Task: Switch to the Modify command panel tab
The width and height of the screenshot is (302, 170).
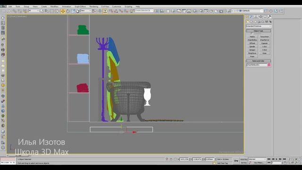Action: click(x=252, y=17)
